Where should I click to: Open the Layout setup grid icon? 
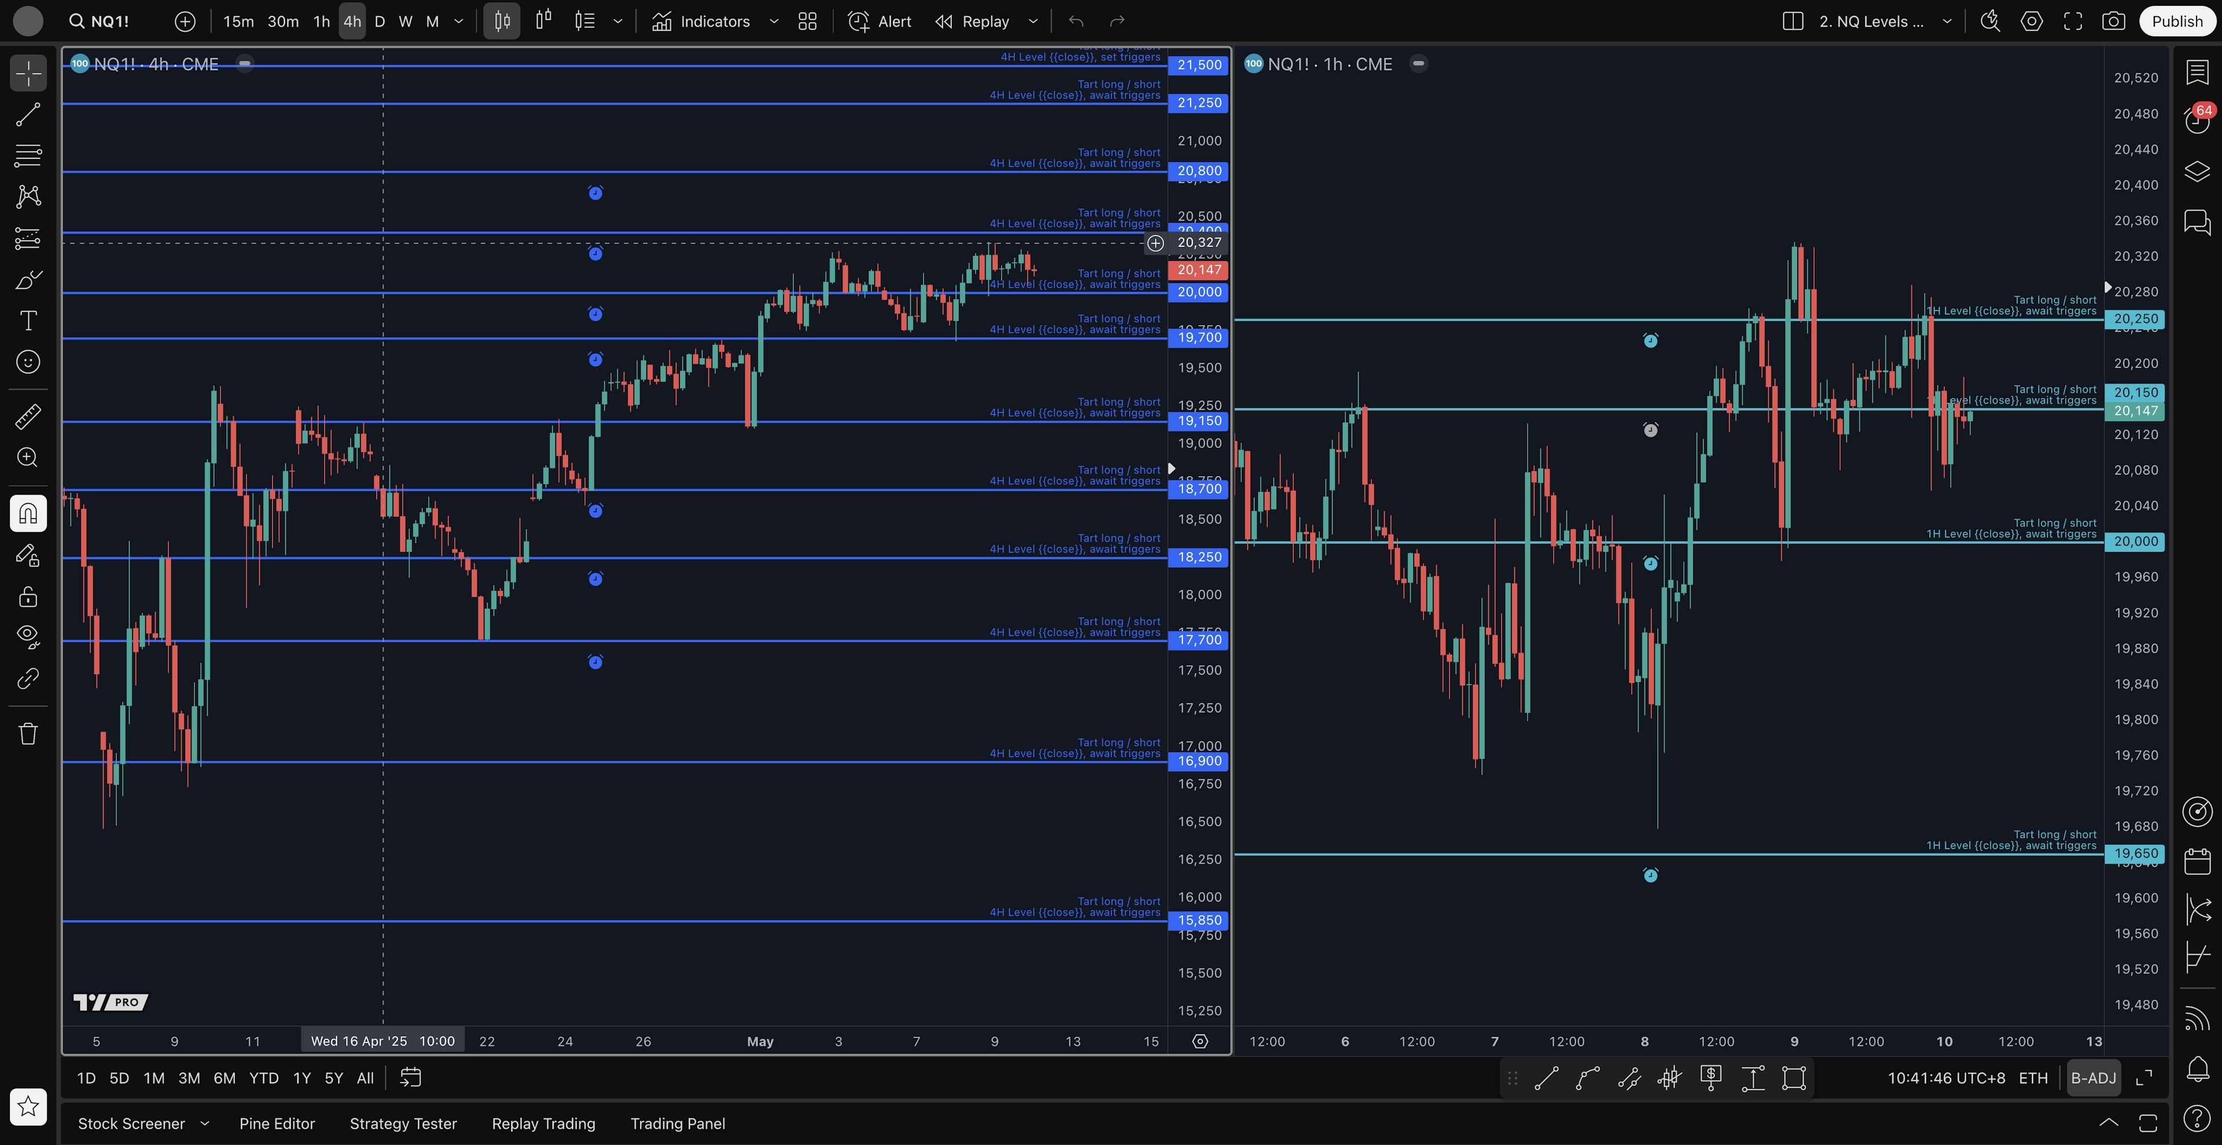point(807,21)
